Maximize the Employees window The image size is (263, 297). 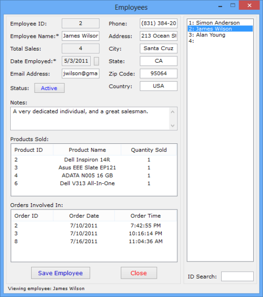[233, 5]
